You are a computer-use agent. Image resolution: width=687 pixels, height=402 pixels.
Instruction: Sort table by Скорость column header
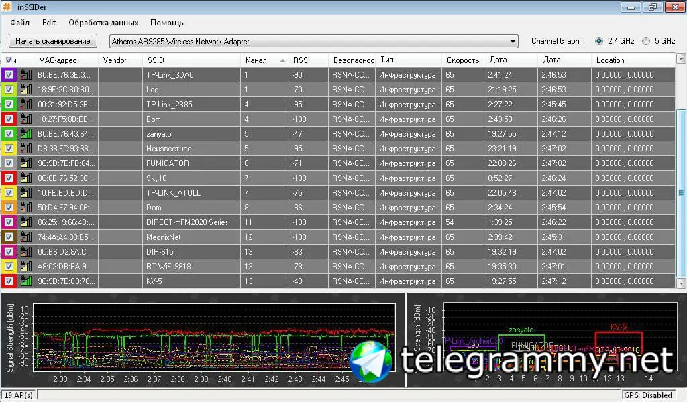pyautogui.click(x=463, y=60)
